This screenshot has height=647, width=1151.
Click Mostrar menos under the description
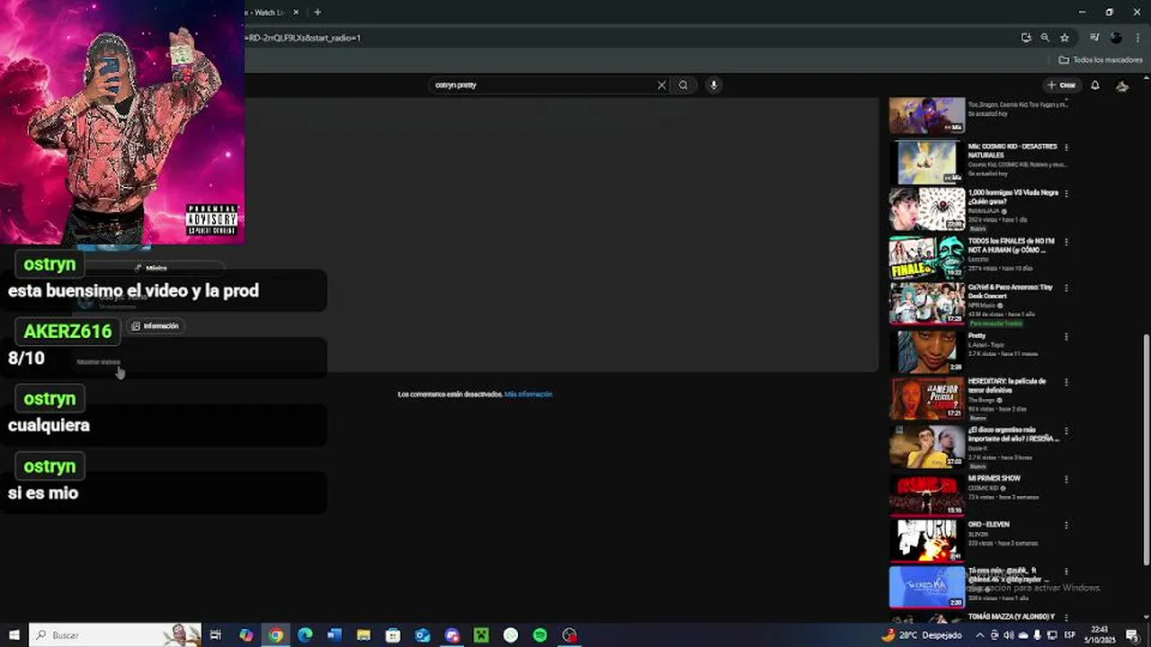pyautogui.click(x=98, y=362)
